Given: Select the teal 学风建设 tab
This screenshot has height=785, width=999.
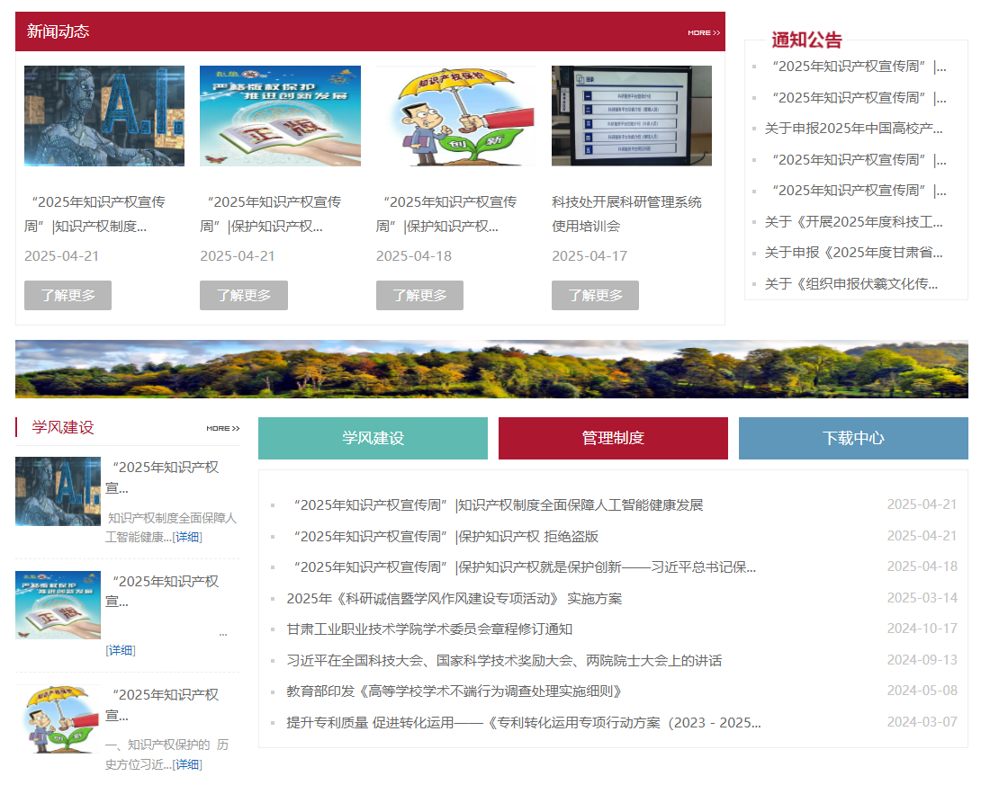Looking at the screenshot, I should point(373,438).
